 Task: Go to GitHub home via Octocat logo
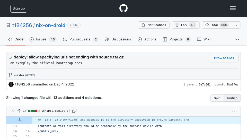pos(123,8)
